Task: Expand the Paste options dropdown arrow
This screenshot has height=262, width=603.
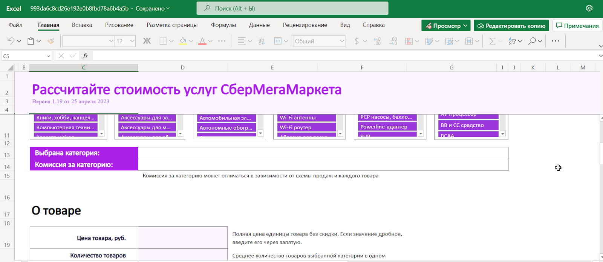Action: [x=38, y=41]
